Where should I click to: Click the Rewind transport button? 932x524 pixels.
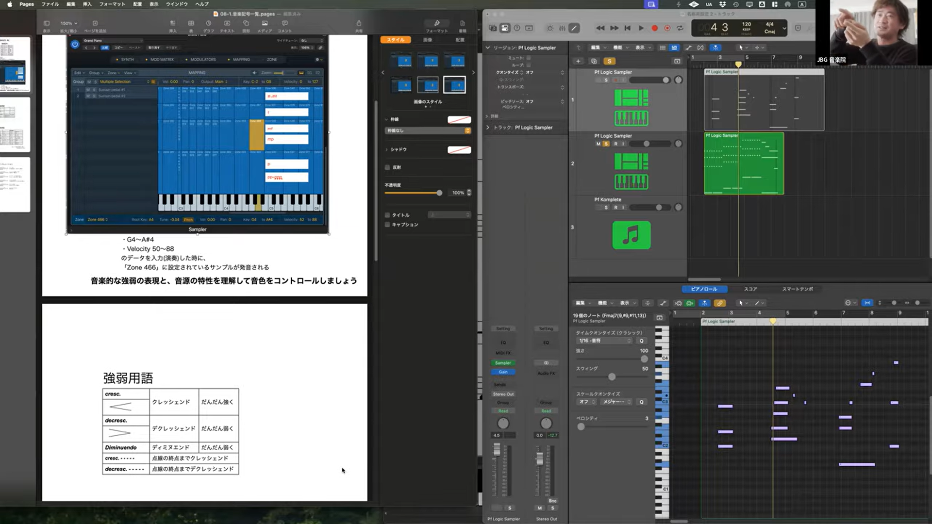600,28
